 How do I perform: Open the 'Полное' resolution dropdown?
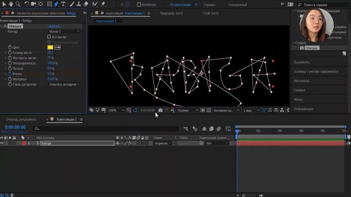click(188, 111)
